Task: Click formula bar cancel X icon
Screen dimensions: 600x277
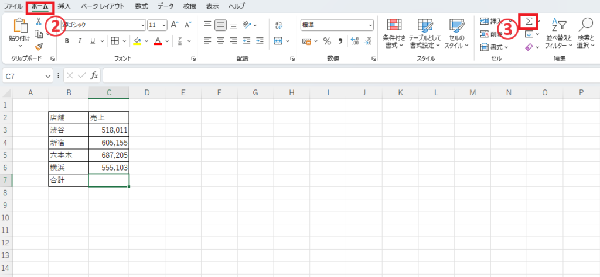Action: pos(70,76)
